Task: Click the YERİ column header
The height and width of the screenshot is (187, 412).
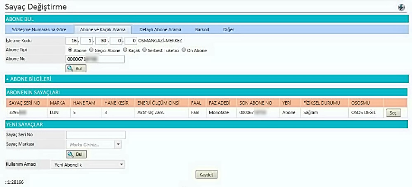Action: tap(290, 103)
